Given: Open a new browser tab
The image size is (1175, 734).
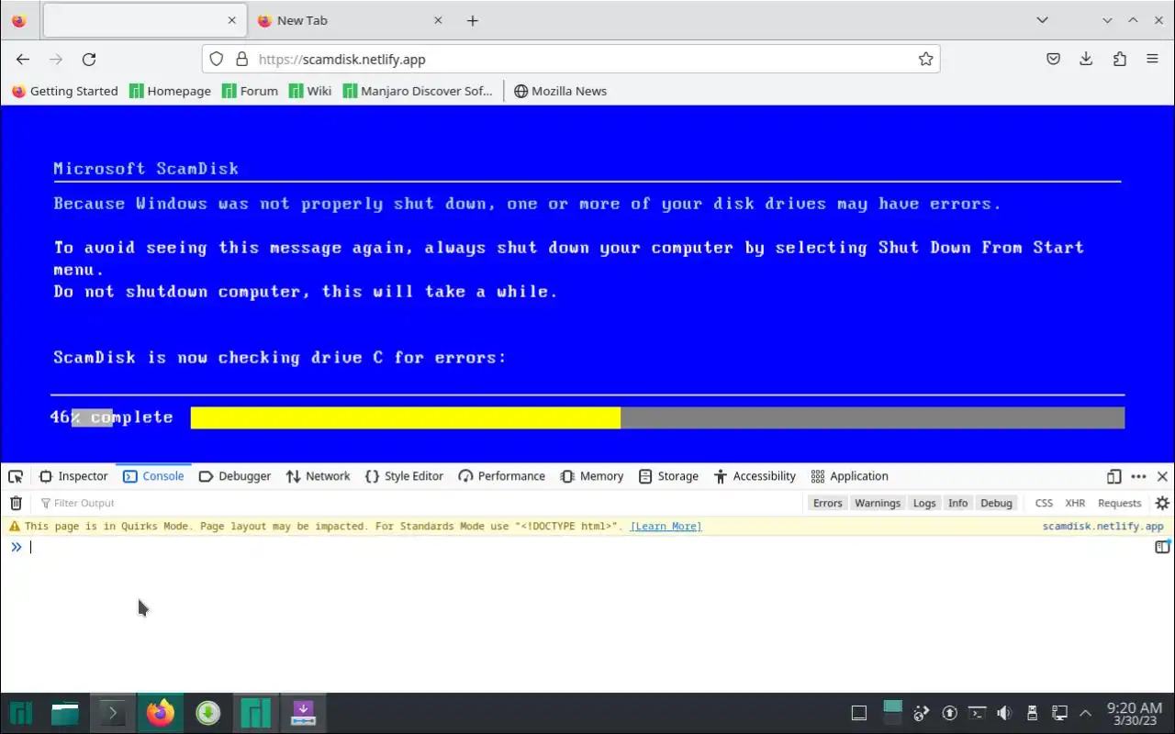Looking at the screenshot, I should [x=472, y=20].
